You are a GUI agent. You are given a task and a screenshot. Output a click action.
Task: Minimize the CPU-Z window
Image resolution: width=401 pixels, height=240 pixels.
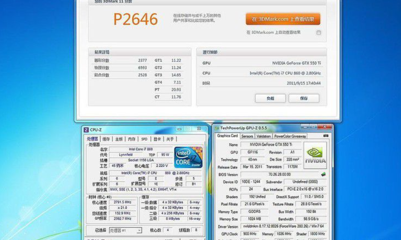[x=179, y=129]
